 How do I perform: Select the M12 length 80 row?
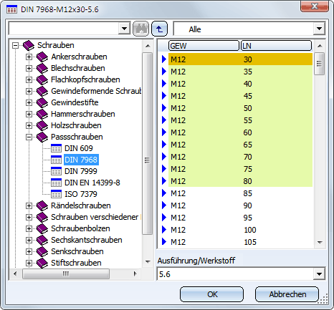(240, 181)
